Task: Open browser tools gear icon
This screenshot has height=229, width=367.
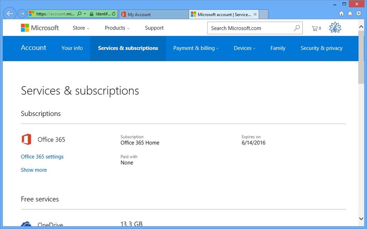Action: (358, 13)
